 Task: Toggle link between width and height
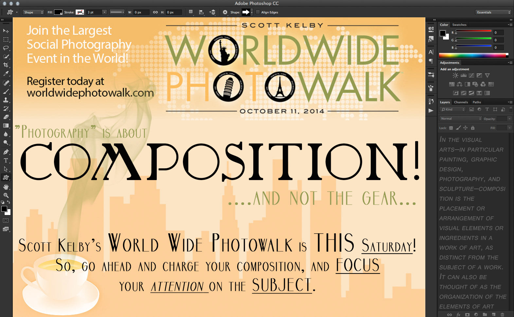tap(155, 12)
